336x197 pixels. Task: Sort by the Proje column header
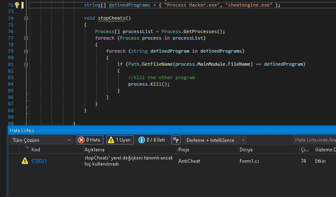pyautogui.click(x=207, y=149)
